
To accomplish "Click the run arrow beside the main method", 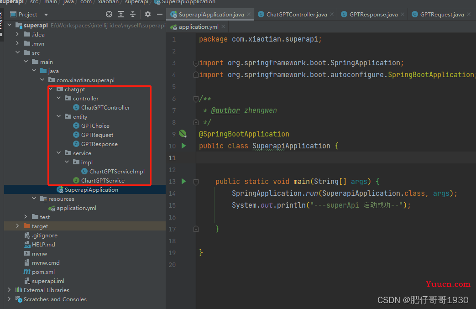I will click(x=183, y=182).
